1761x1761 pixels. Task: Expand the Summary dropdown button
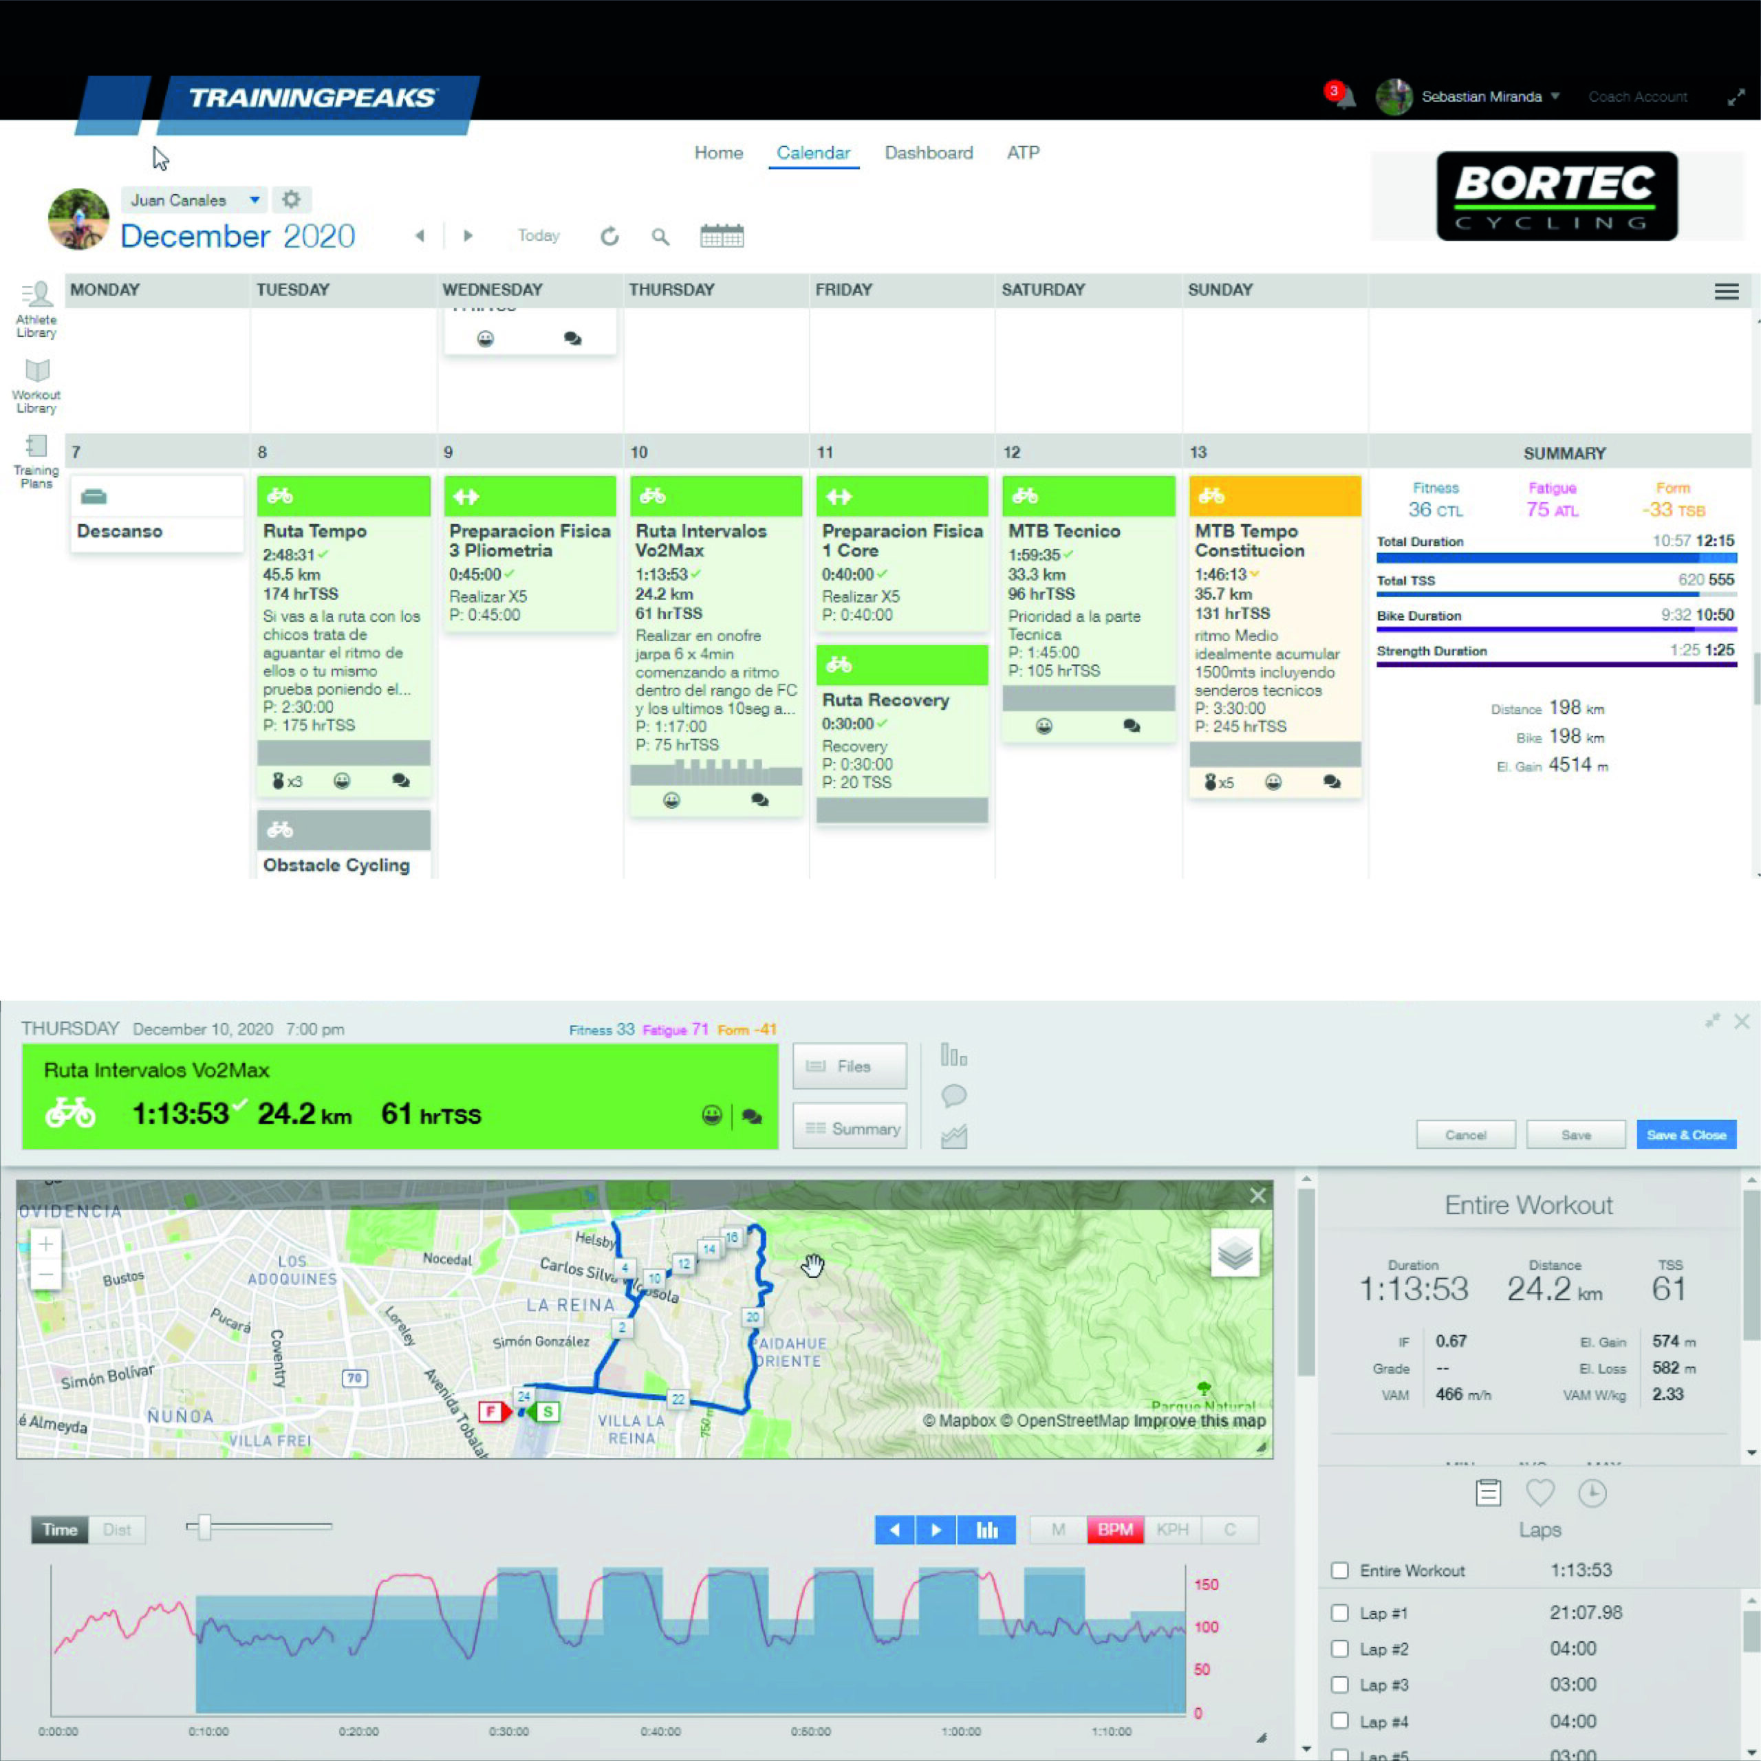coord(850,1128)
